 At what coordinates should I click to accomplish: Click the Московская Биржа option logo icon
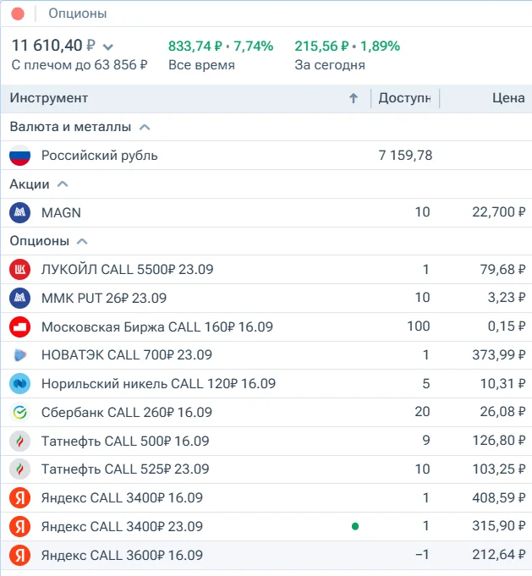tap(19, 327)
